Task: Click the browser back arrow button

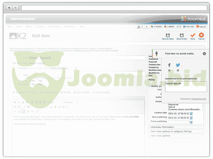Action: [x=9, y=8]
